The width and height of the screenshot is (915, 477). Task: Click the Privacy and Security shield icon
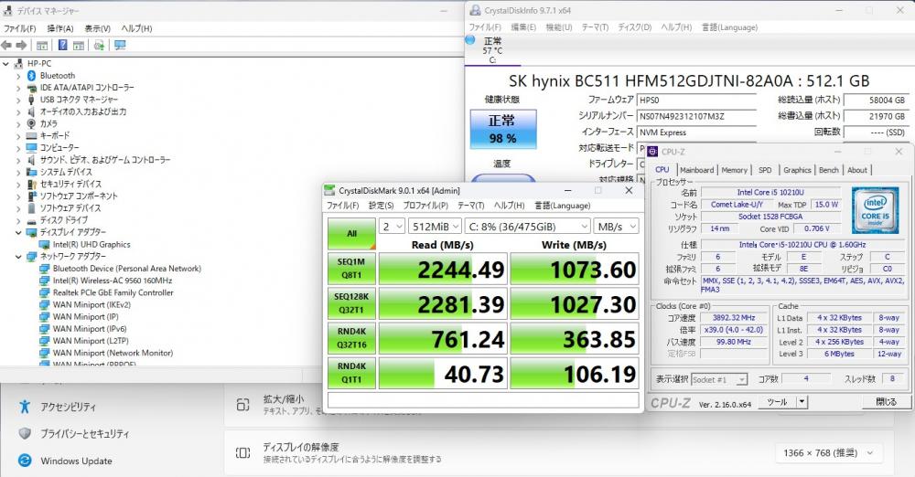click(25, 433)
